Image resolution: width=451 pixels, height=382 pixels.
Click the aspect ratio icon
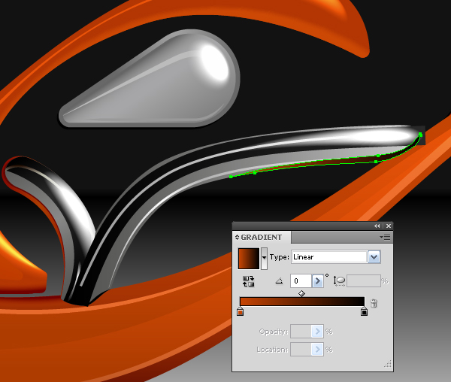[339, 280]
